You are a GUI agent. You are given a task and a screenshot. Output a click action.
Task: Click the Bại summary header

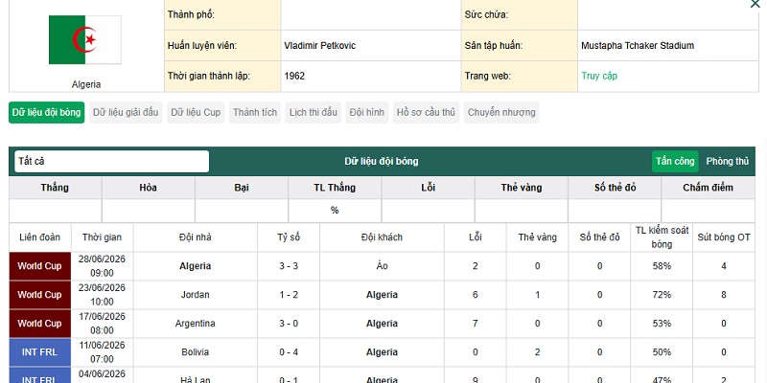pos(242,188)
